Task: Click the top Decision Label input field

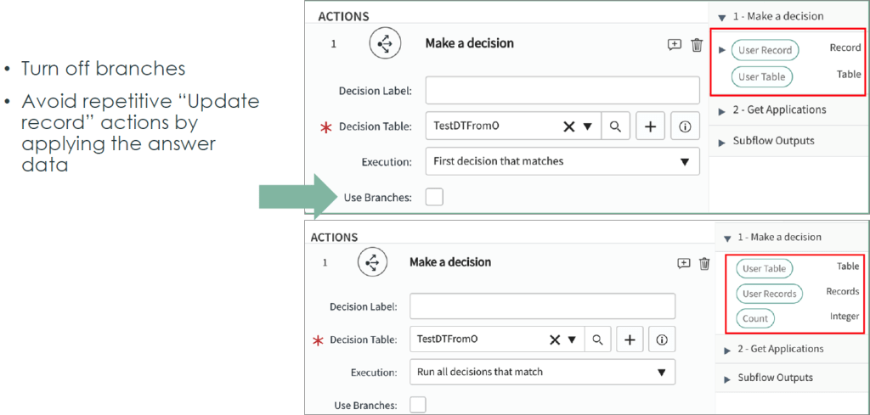Action: (562, 91)
